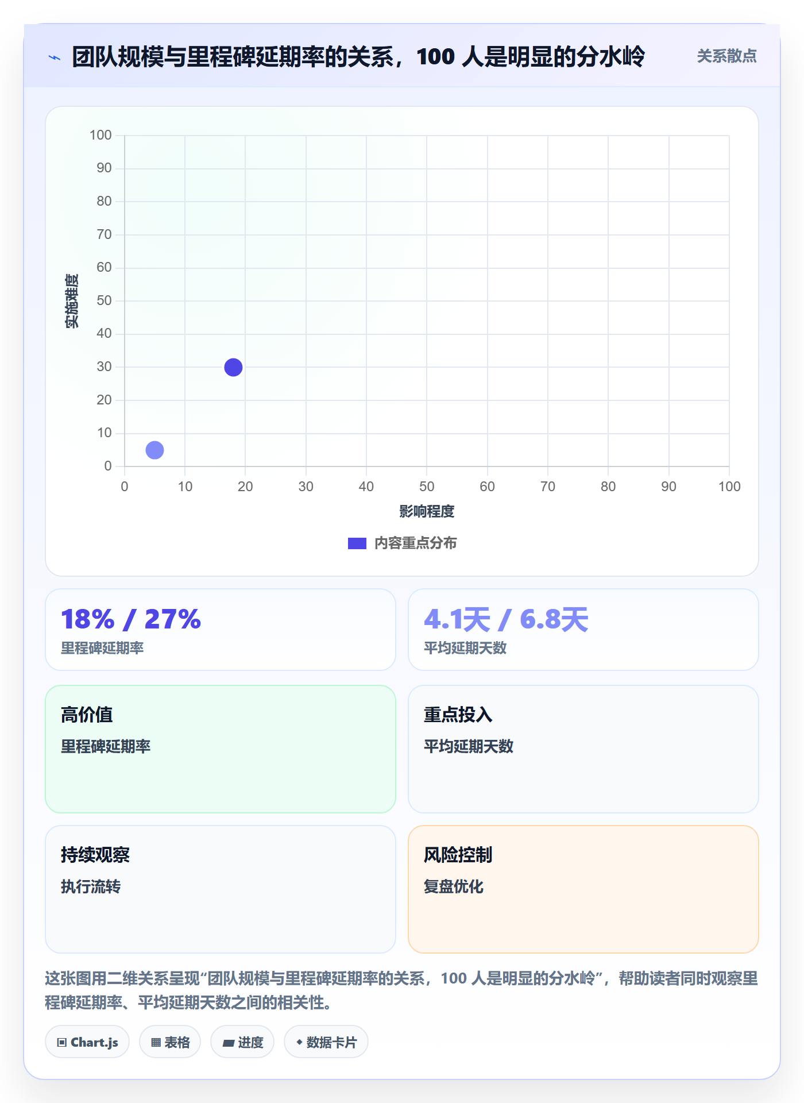Image resolution: width=804 pixels, height=1103 pixels.
Task: Open the 持续观察 quadrant card
Action: (221, 889)
